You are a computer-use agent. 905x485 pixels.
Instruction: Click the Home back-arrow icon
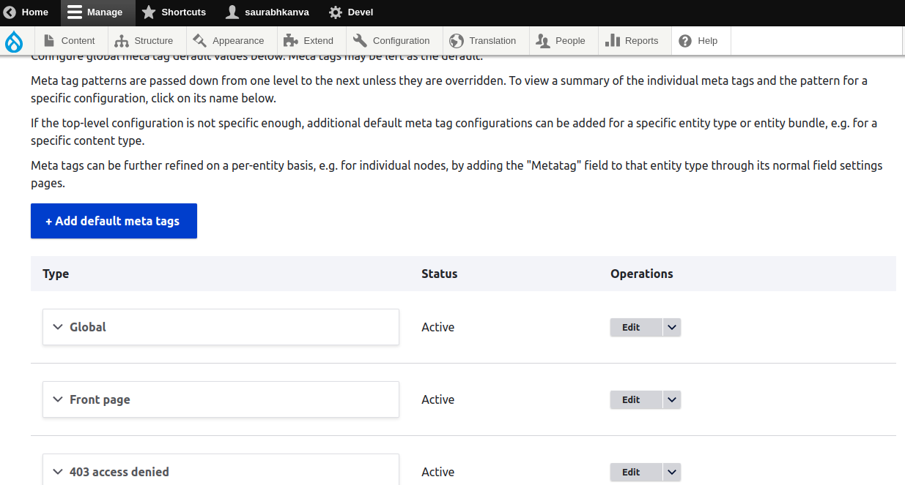(10, 12)
